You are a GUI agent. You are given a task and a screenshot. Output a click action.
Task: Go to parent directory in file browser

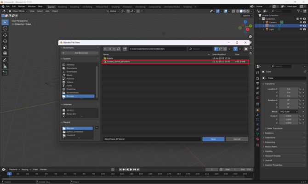point(114,49)
